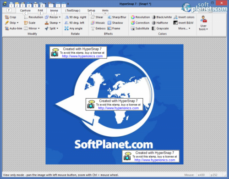Click the HyperSnap app icon in title bar

click(5, 4)
